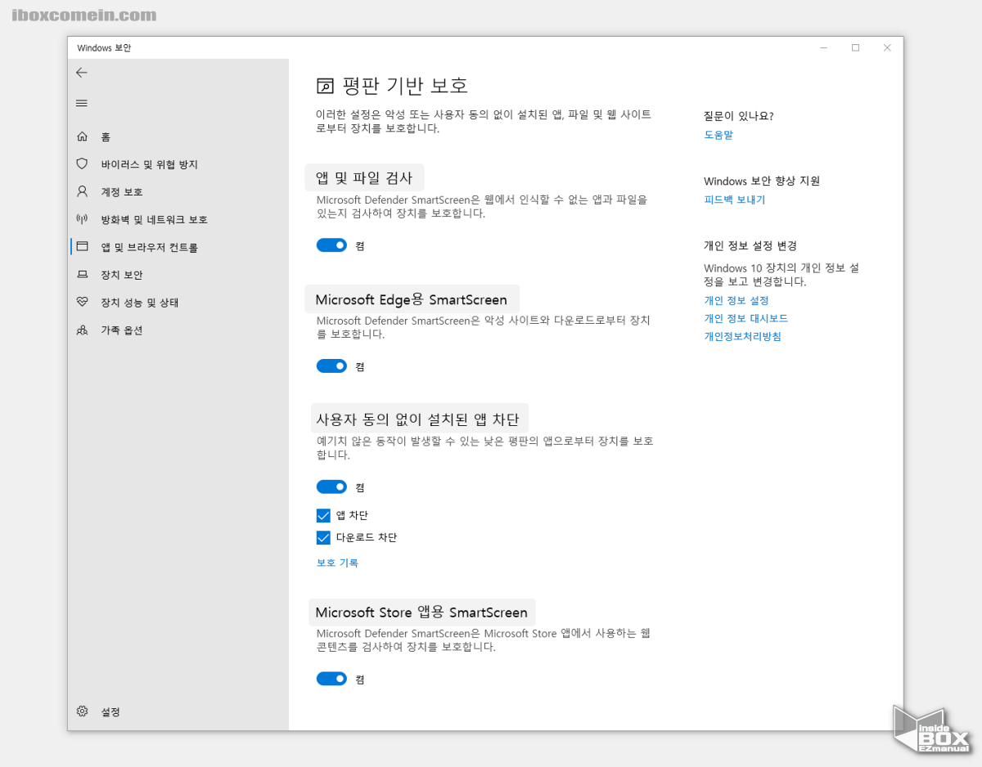The image size is (982, 767).
Task: Maximize the Windows 보안 window
Action: 855,48
